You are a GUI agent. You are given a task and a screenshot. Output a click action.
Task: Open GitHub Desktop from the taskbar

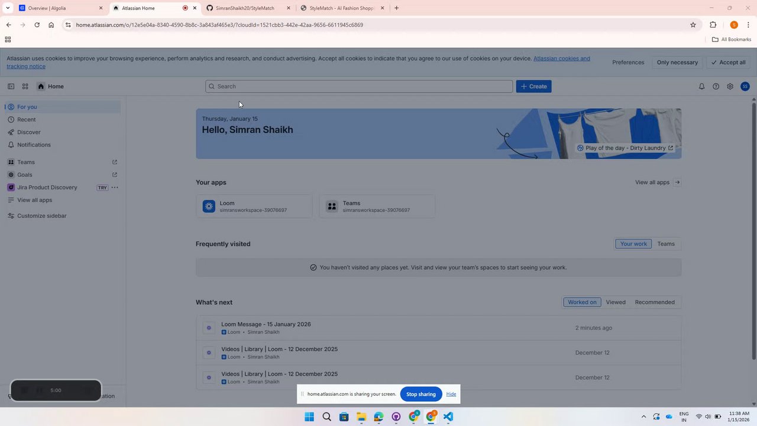396,417
